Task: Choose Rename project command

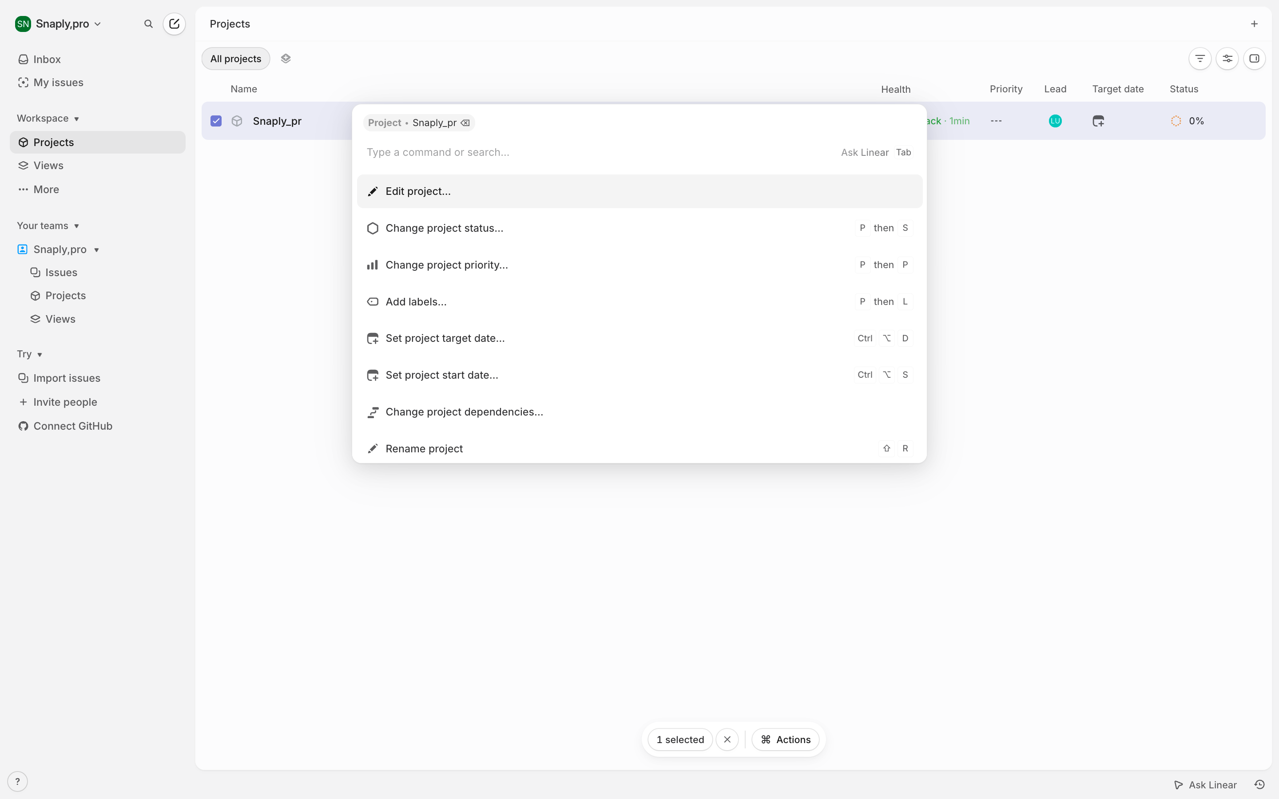Action: click(x=639, y=449)
